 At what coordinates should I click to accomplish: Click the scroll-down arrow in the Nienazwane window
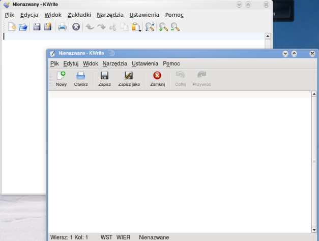pyautogui.click(x=314, y=230)
